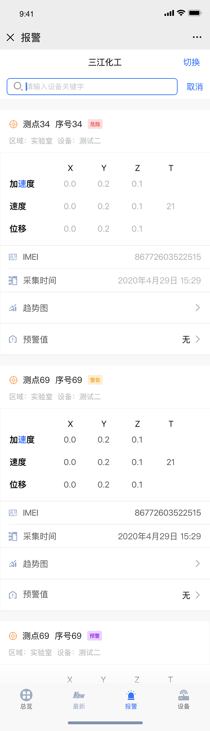Click inside the device keyword search field

(85, 86)
